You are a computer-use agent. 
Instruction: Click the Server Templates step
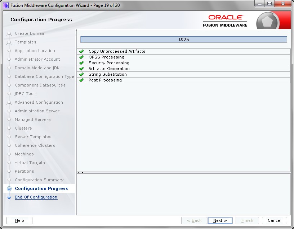pos(33,137)
